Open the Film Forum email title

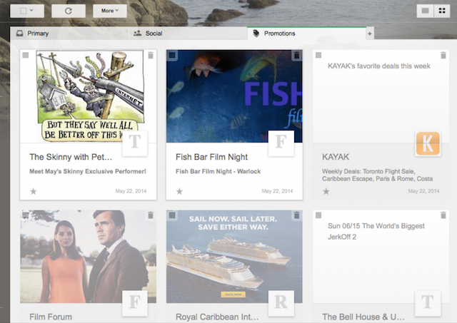51,317
